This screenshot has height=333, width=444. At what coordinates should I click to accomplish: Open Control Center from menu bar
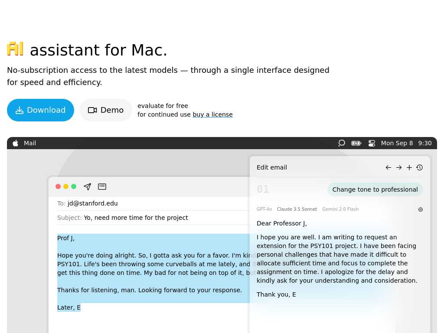[x=372, y=143]
